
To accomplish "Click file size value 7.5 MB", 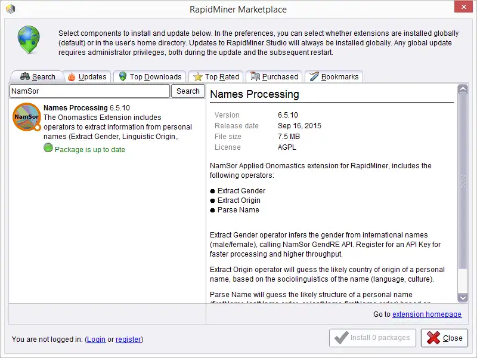I will pos(289,137).
